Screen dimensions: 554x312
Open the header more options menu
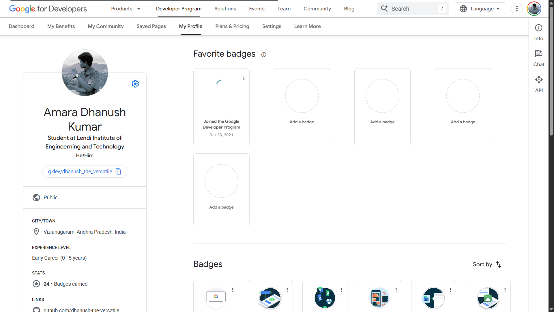pyautogui.click(x=517, y=9)
